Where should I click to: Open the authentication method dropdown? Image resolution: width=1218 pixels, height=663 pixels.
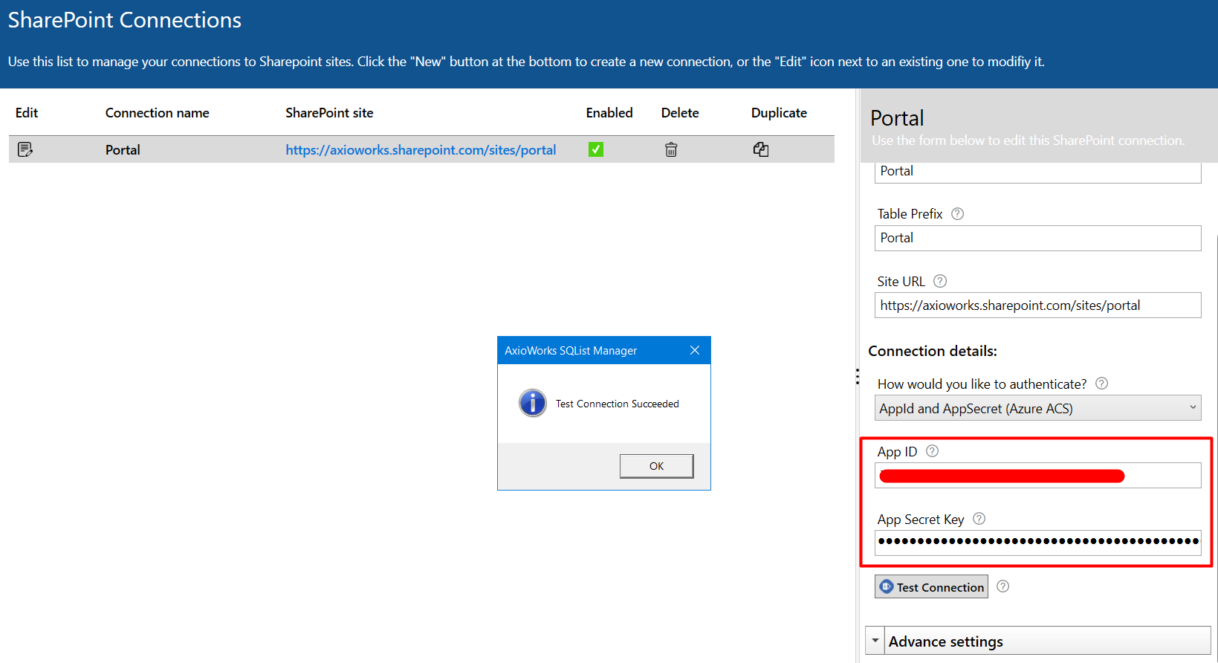click(1038, 408)
